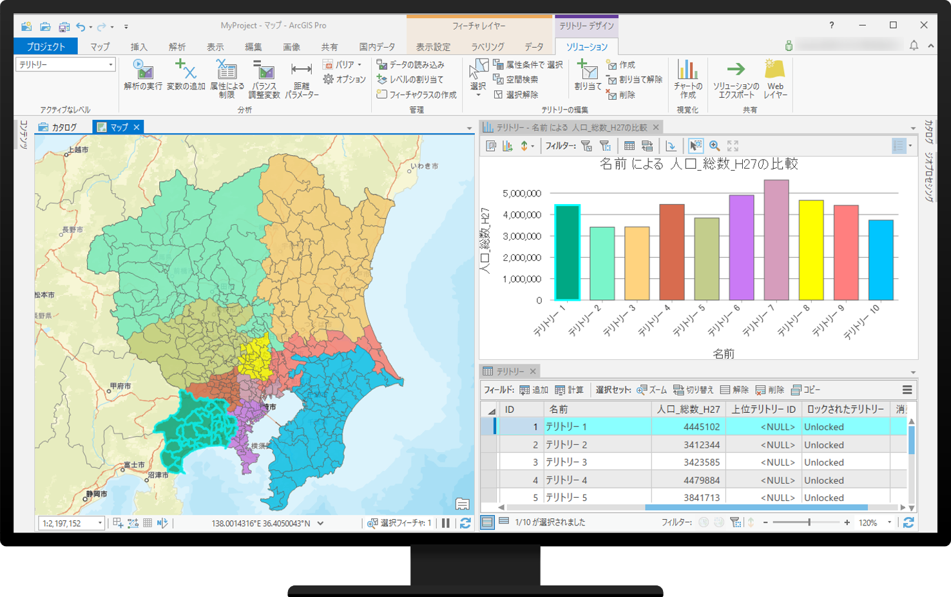Switch to 解析 analysis ribbon tab
This screenshot has height=597, width=951.
[x=177, y=46]
